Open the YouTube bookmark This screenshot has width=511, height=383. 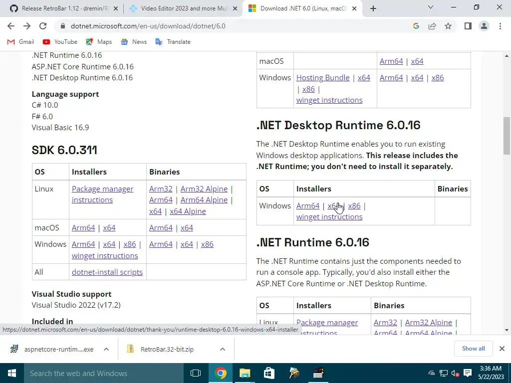(x=60, y=42)
